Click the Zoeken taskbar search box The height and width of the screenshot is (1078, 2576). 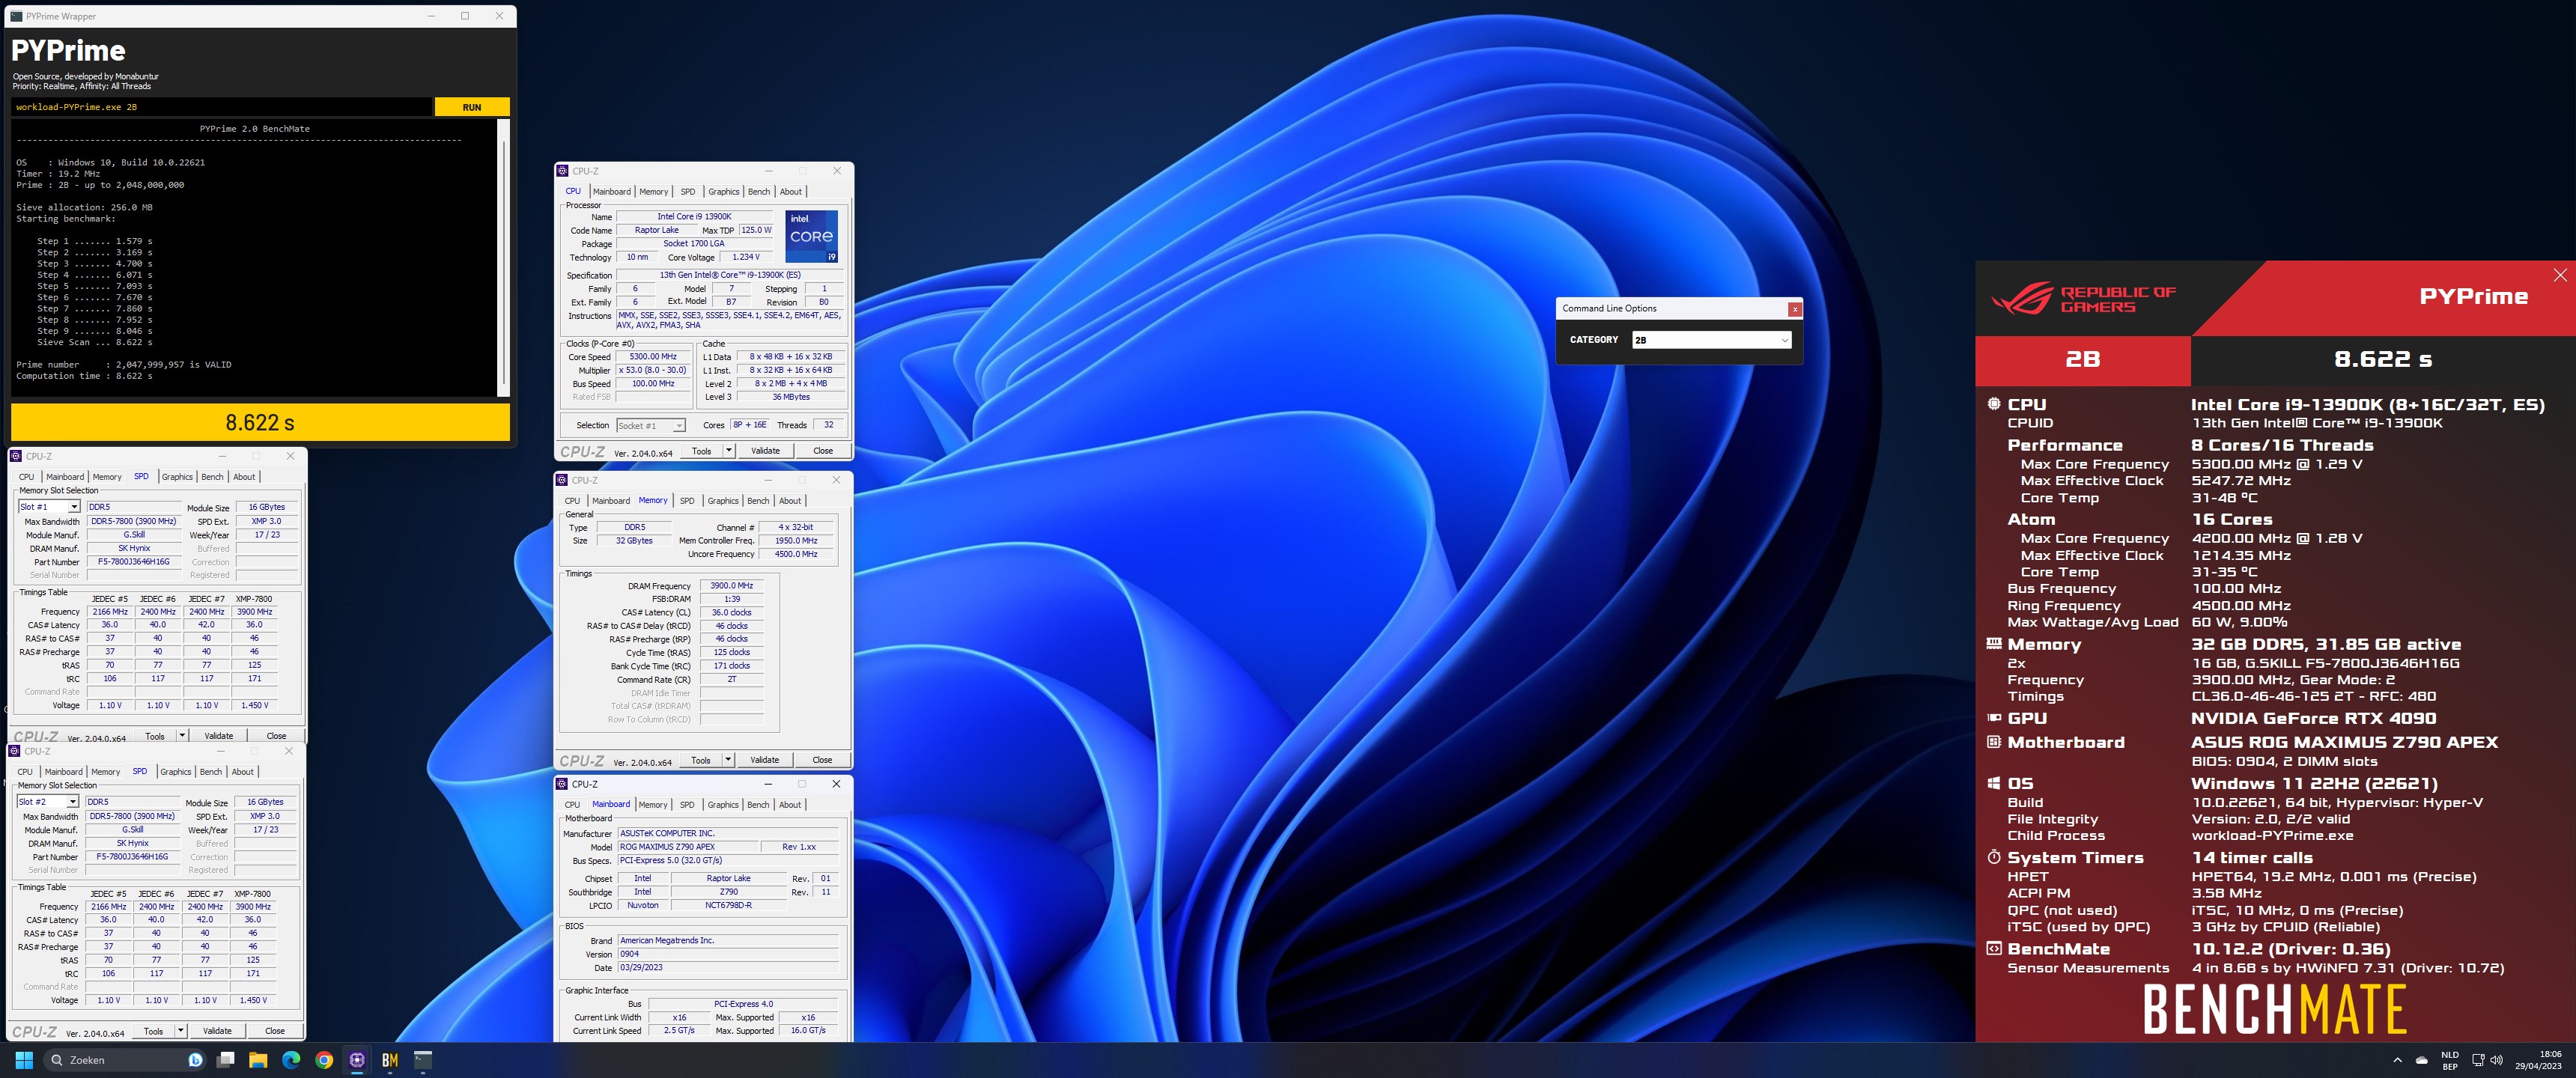[x=125, y=1060]
